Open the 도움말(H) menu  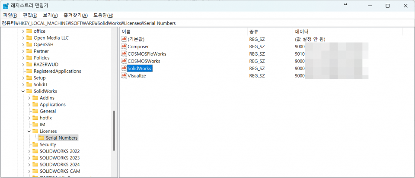103,15
